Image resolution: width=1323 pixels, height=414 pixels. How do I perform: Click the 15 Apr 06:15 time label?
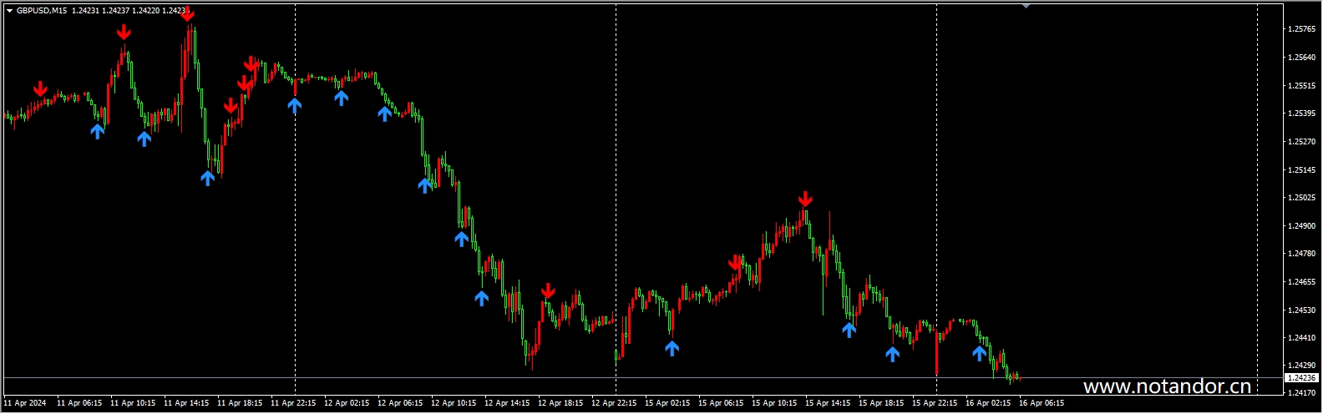[x=721, y=403]
